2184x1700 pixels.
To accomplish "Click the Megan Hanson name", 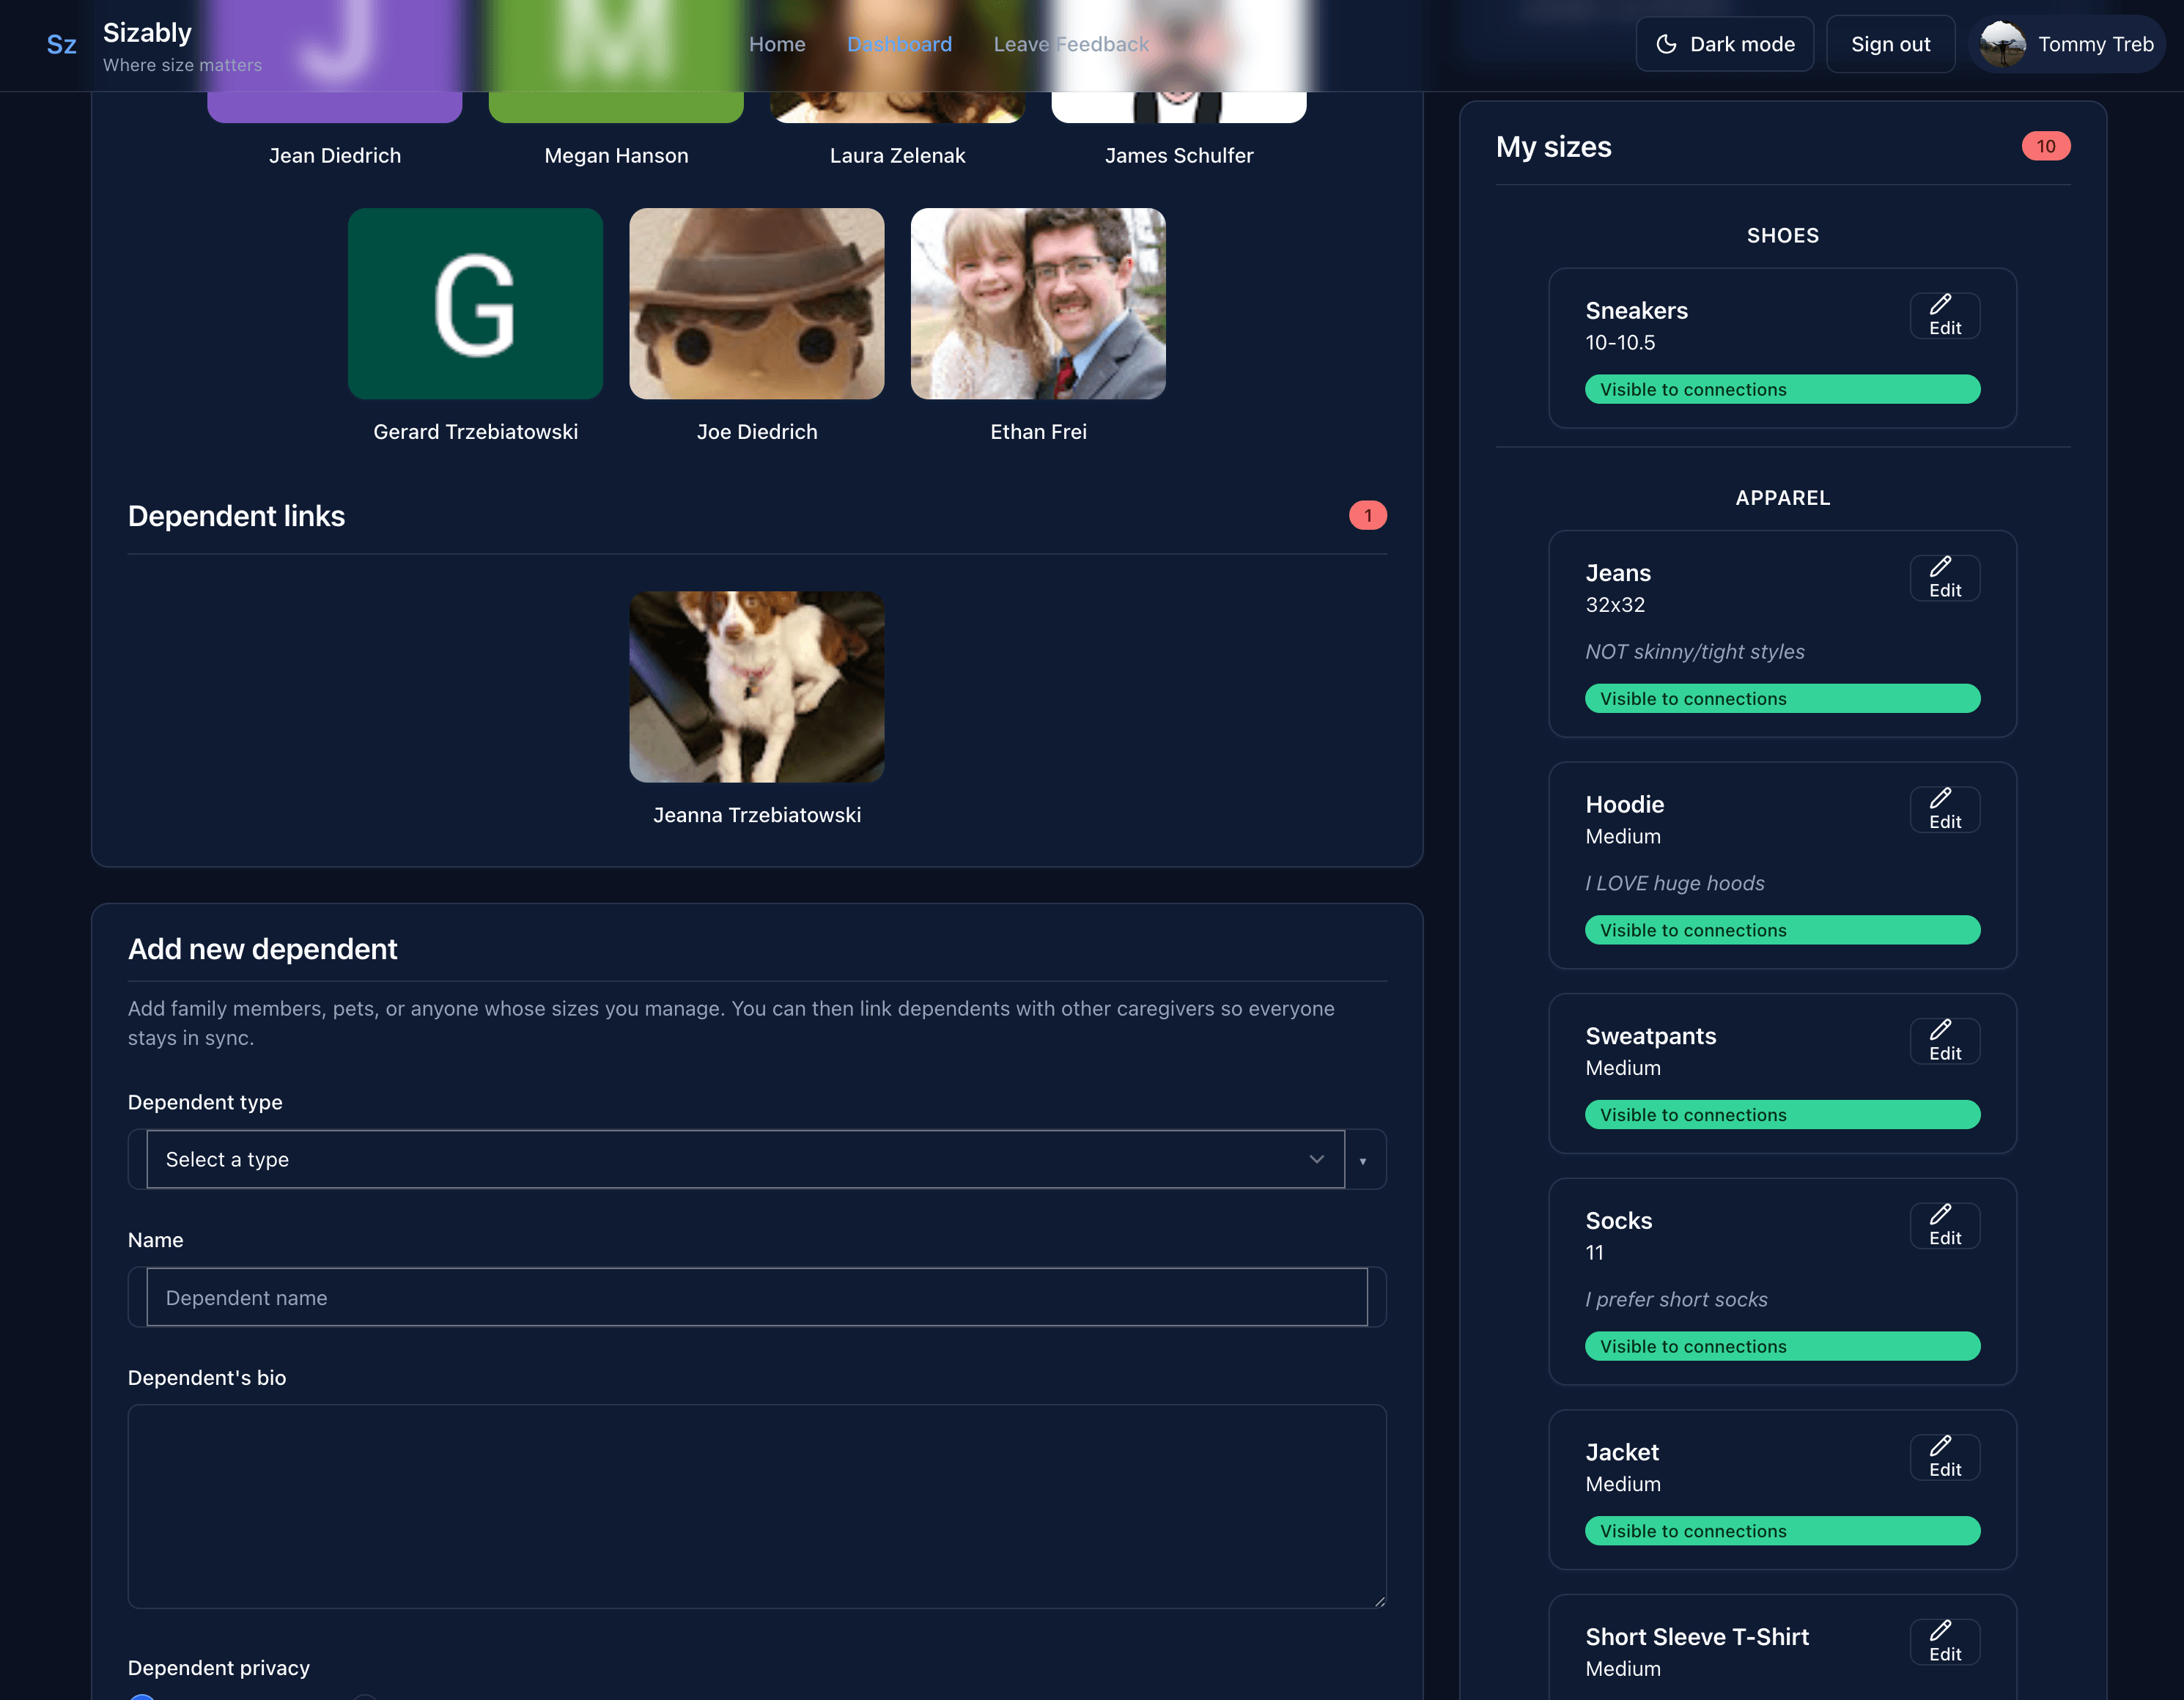I will coord(616,156).
